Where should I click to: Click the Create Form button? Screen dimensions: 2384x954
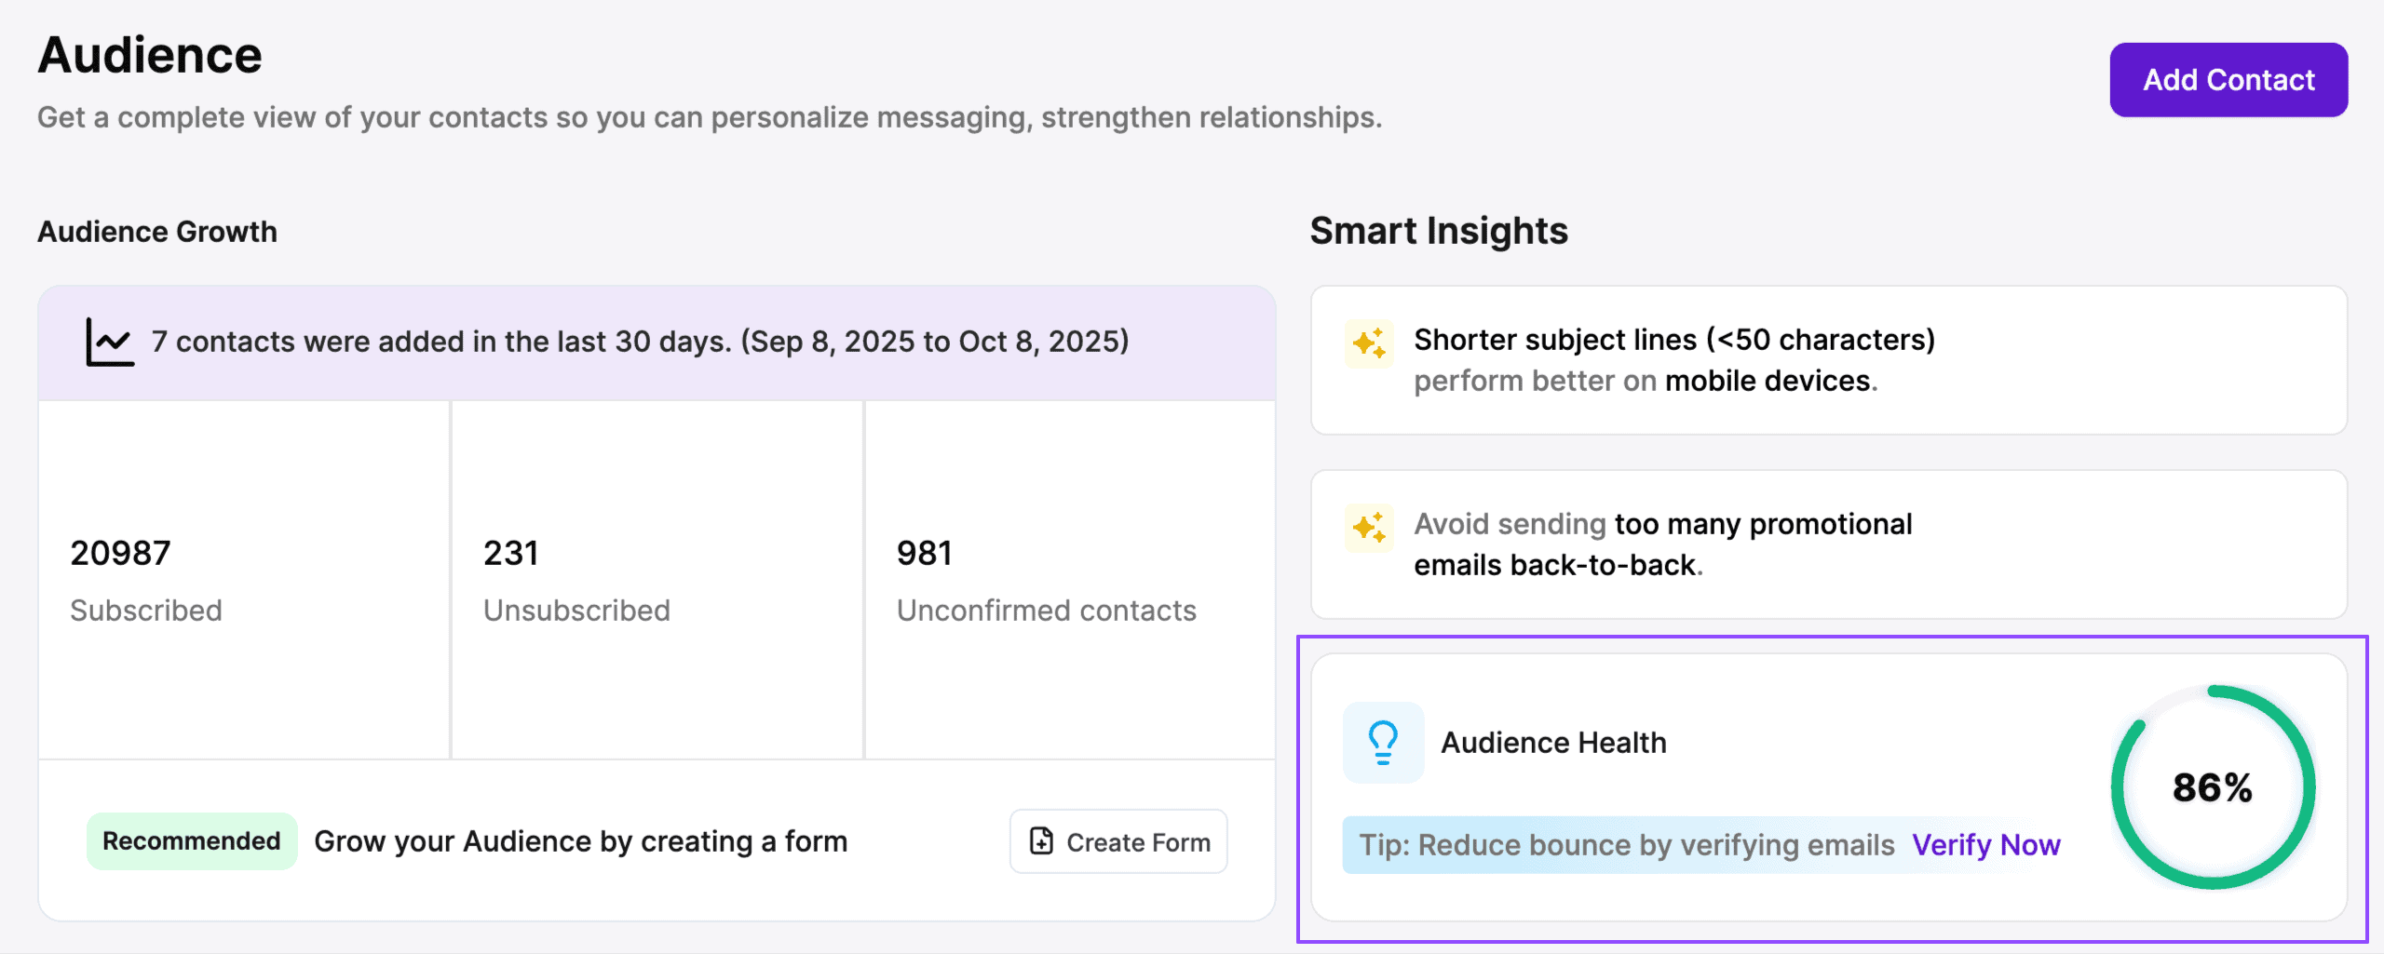pyautogui.click(x=1118, y=841)
